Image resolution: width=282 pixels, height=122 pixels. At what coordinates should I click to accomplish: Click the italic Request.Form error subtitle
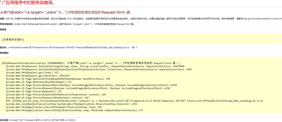[66, 12]
